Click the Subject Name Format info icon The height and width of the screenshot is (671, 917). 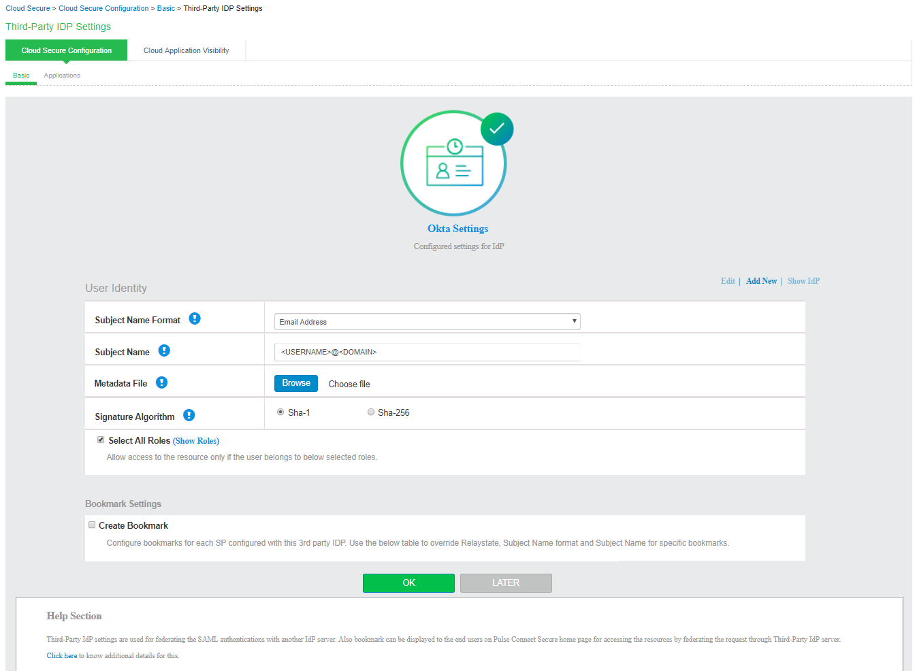[x=195, y=318]
